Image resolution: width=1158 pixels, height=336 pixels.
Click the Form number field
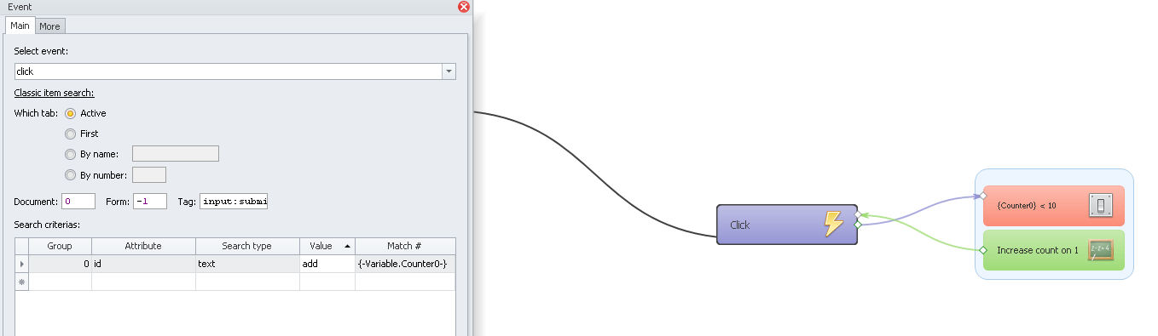(149, 202)
